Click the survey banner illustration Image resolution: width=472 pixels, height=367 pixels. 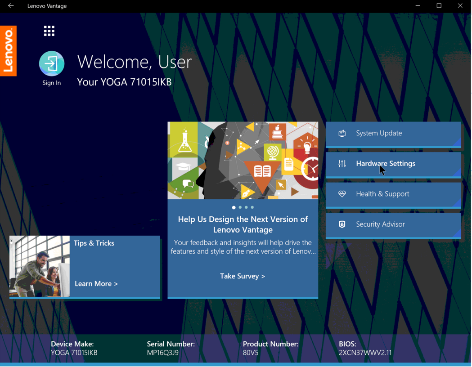coord(243,160)
